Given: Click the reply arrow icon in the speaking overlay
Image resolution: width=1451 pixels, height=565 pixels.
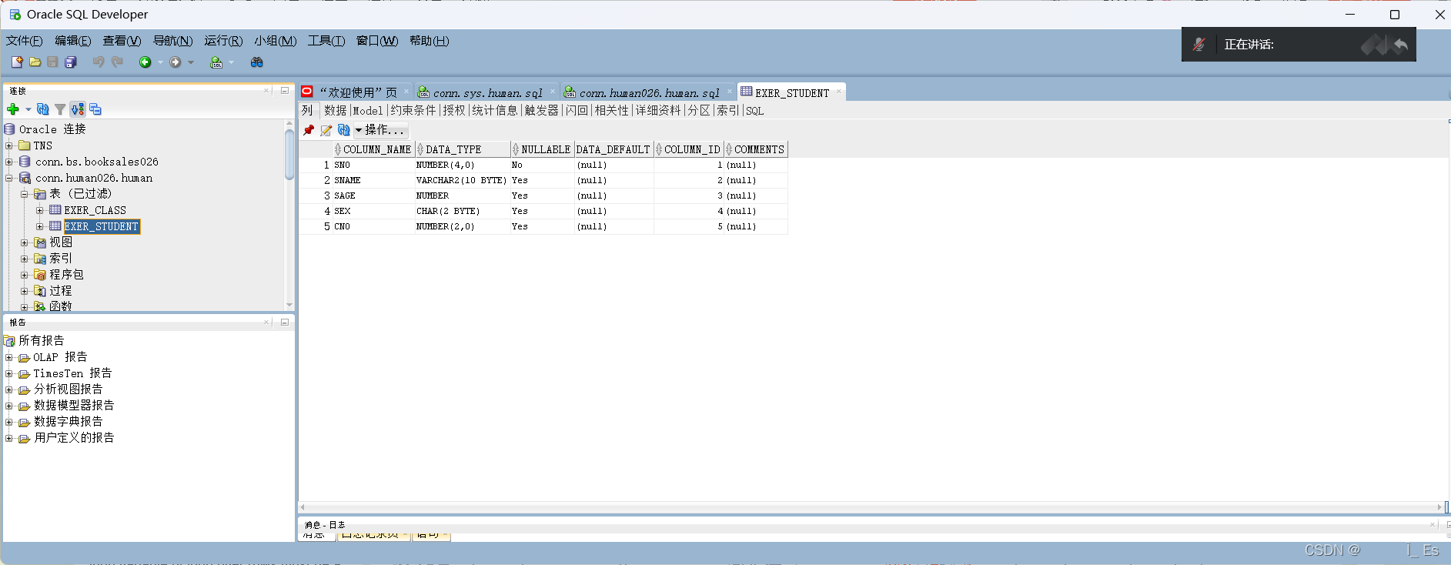Looking at the screenshot, I should tap(1400, 45).
